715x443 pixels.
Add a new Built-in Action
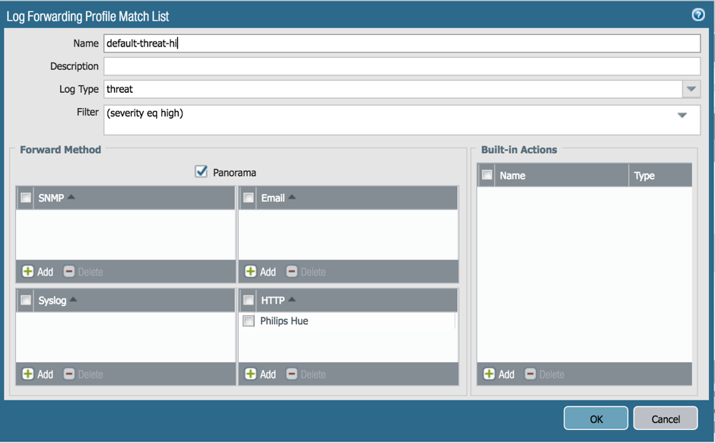[489, 374]
